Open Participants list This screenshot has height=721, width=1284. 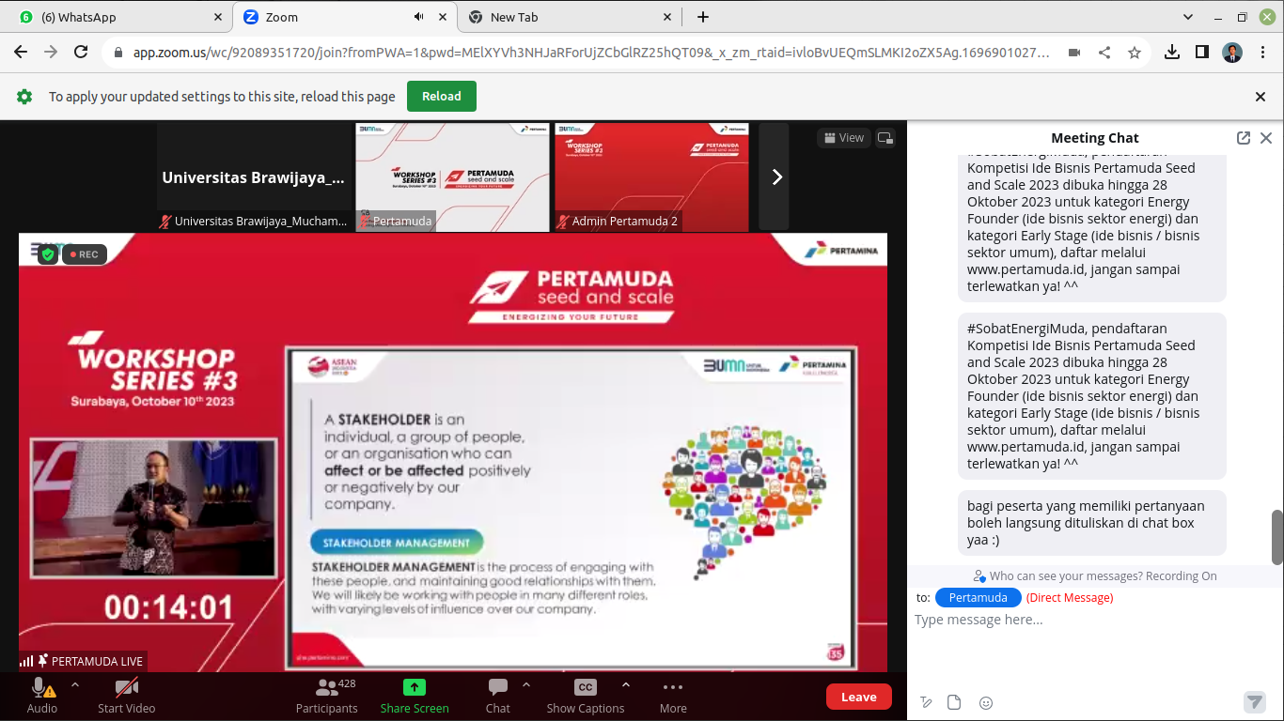coord(326,696)
